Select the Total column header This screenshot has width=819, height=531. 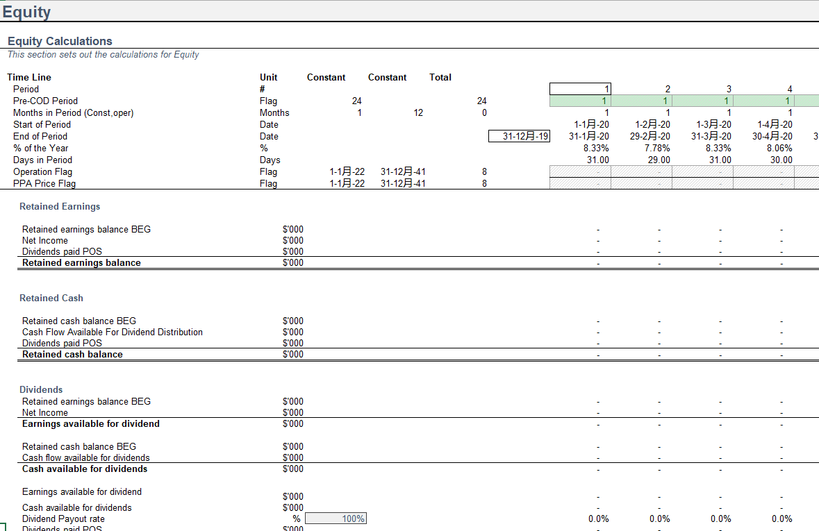pyautogui.click(x=440, y=77)
